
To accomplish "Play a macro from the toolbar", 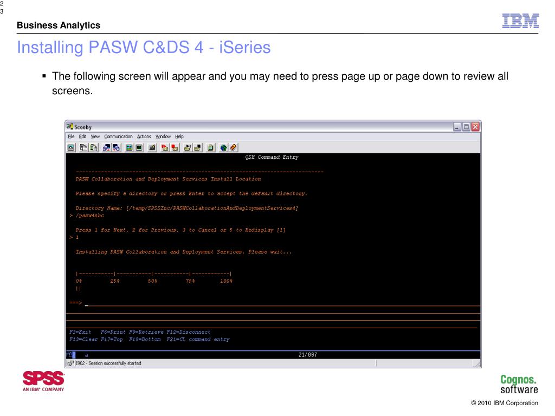I will pyautogui.click(x=187, y=148).
